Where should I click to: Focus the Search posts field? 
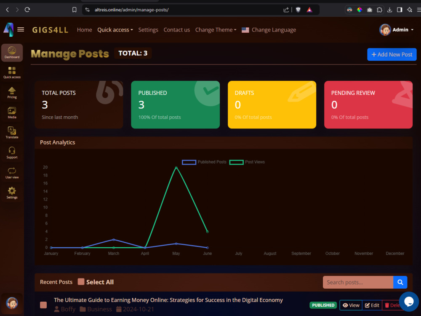click(358, 282)
